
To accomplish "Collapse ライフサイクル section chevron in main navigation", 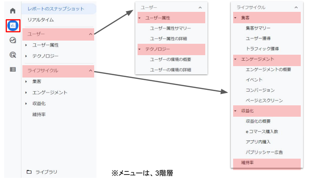I will [91, 71].
